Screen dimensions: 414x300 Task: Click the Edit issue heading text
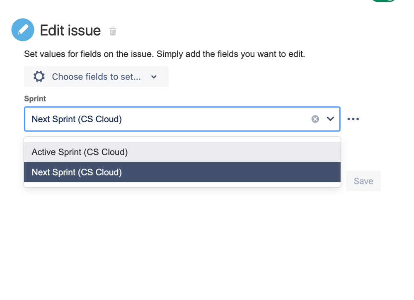pyautogui.click(x=70, y=30)
